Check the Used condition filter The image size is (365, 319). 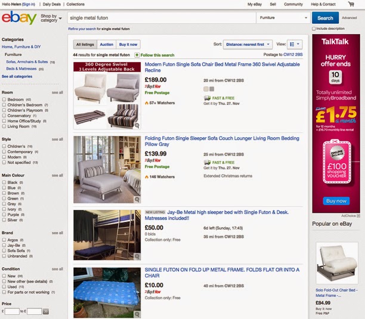tap(4, 287)
